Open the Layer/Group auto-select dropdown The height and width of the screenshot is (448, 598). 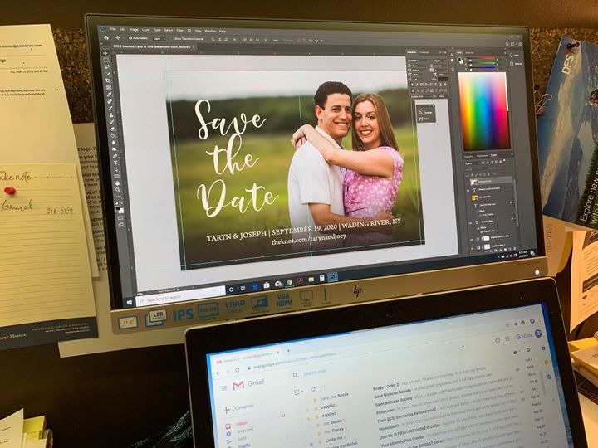[x=159, y=38]
